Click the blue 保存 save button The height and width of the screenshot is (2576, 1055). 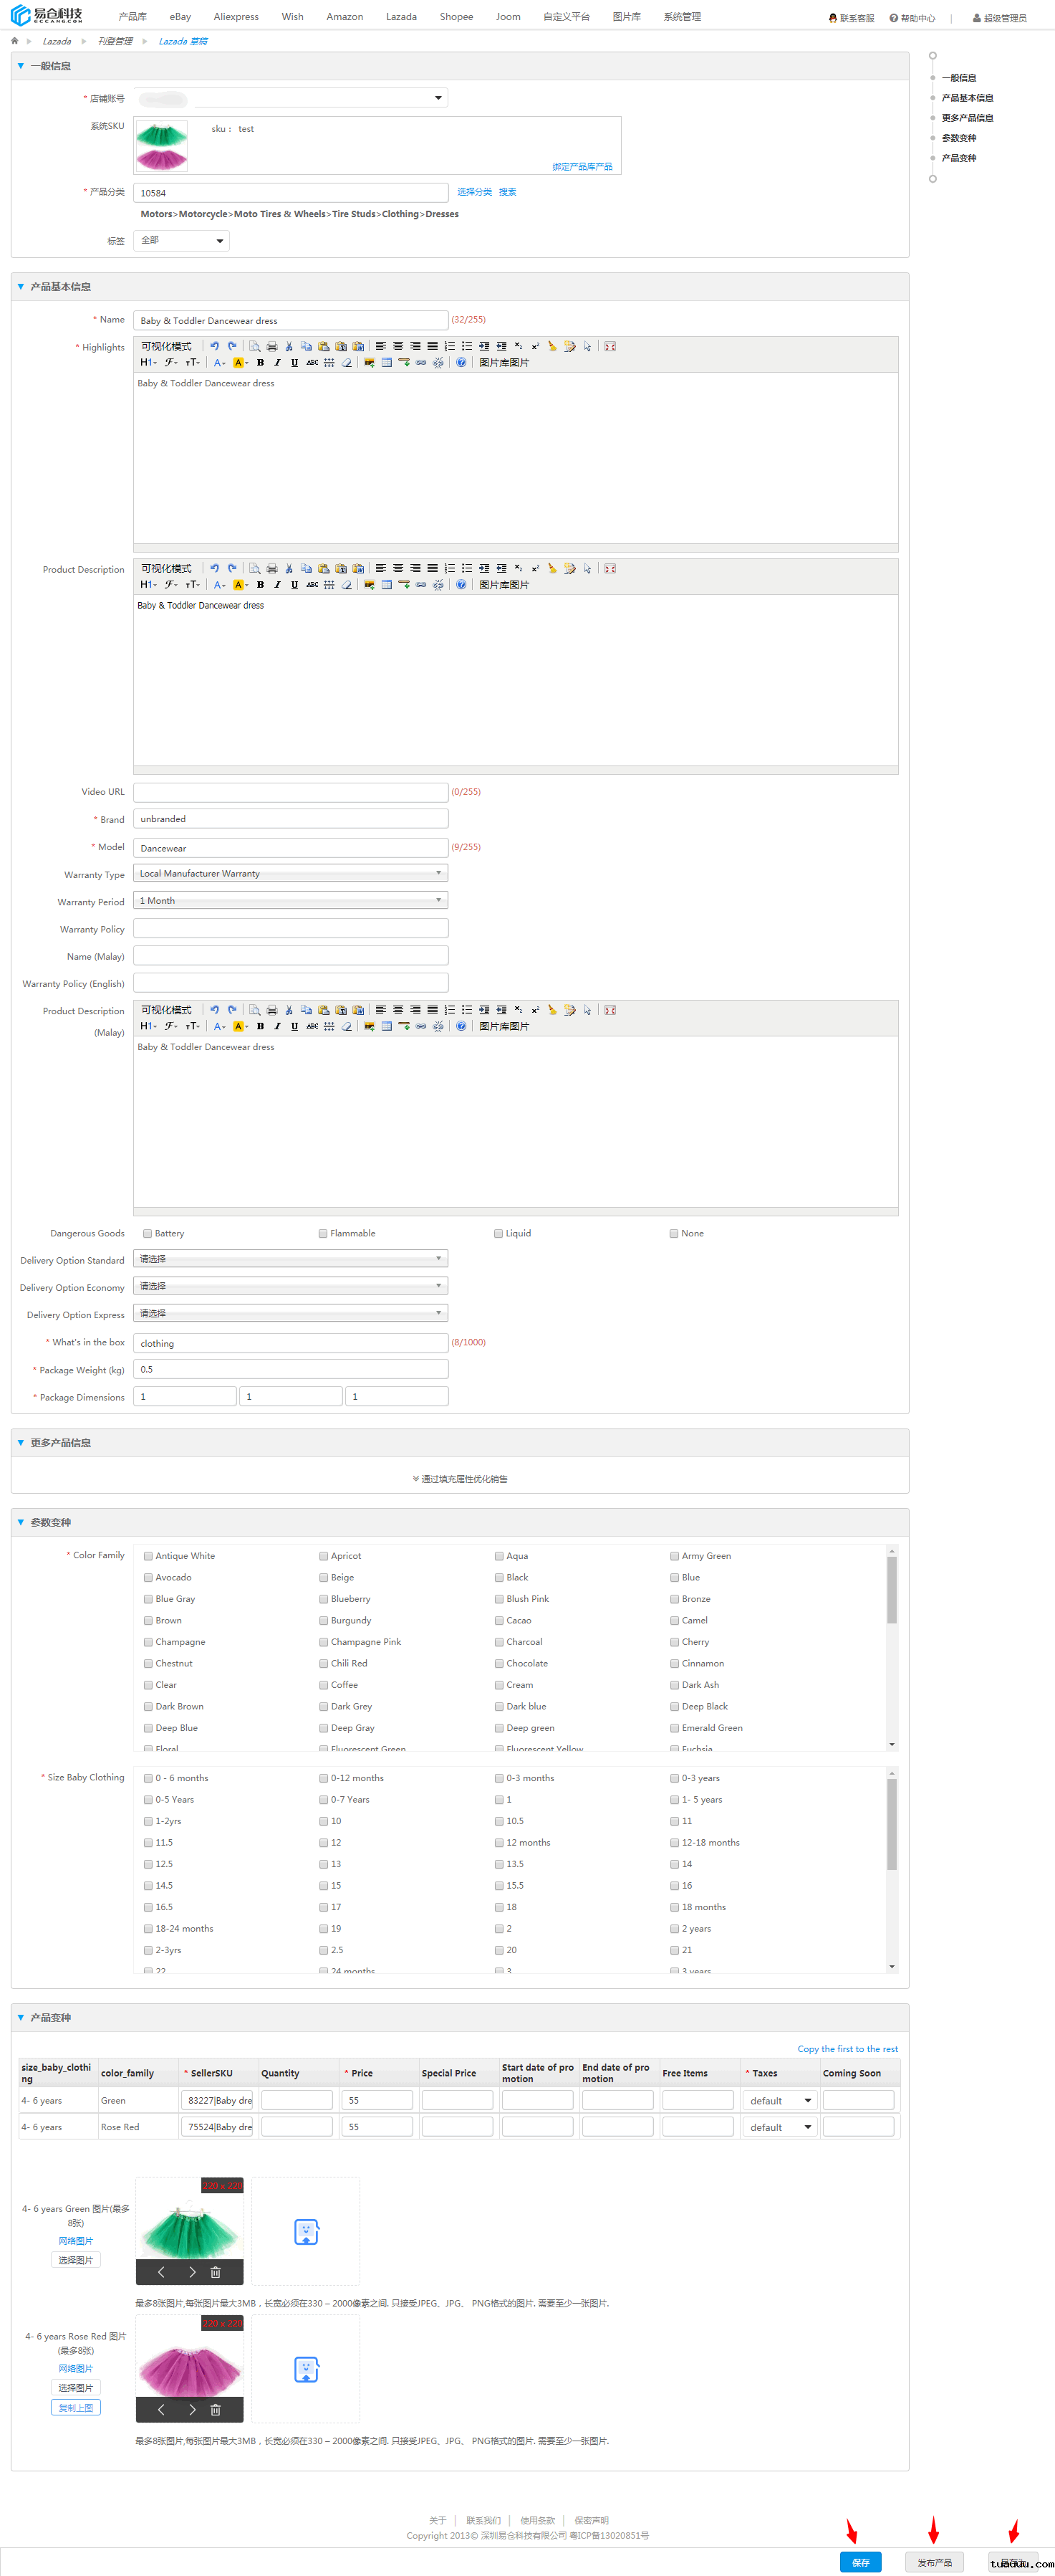pyautogui.click(x=860, y=2562)
